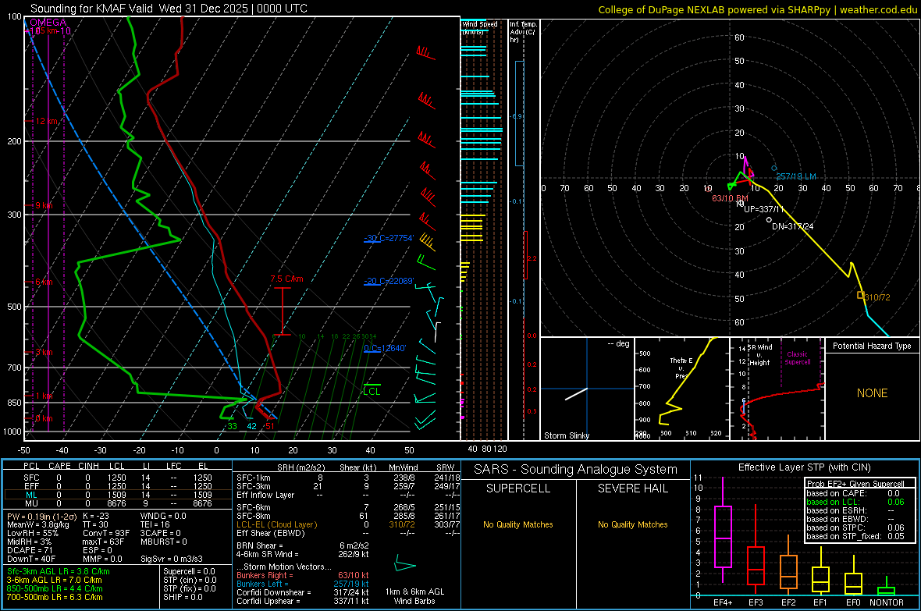Click the SHIP = 0.0 value
The width and height of the screenshot is (921, 611).
[183, 597]
